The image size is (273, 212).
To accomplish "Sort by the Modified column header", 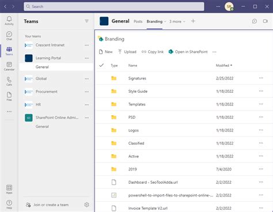I will [224, 65].
